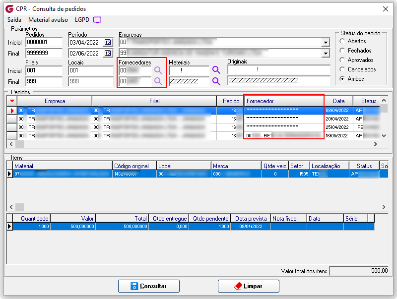Click the LGPD monitor icon

[97, 20]
